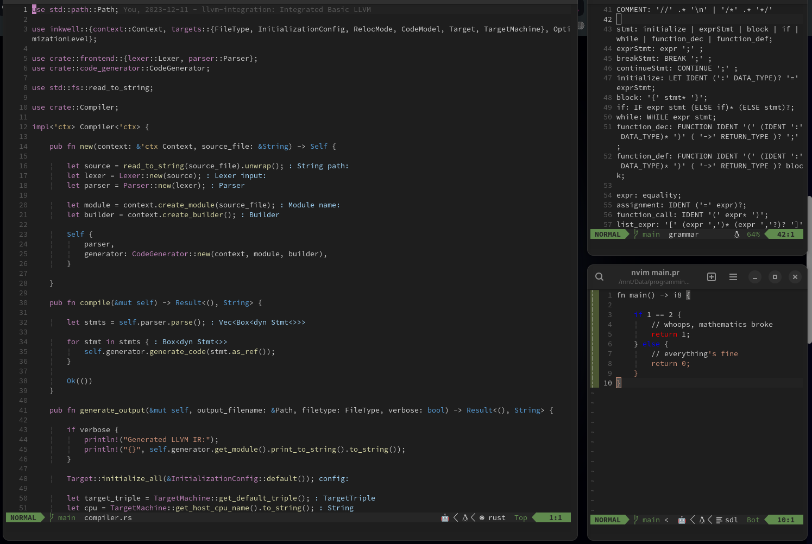The image size is (812, 544).
Task: Click the nvim main.pr window title
Action: point(655,273)
